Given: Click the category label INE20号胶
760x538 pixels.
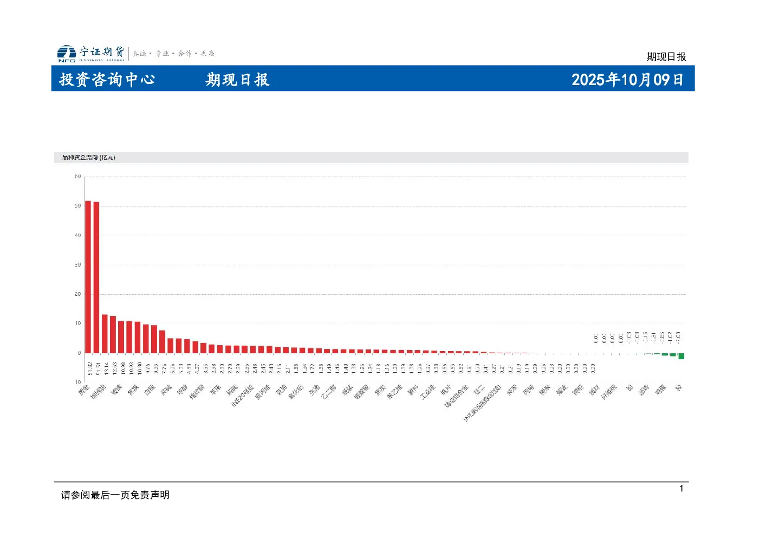Looking at the screenshot, I should tap(242, 396).
